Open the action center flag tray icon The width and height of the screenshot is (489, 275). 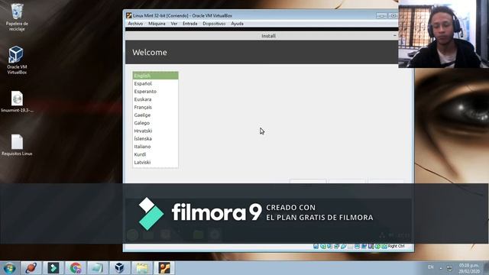449,268
